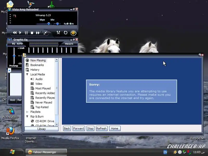Image resolution: width=208 pixels, height=156 pixels.
Task: Click the visualization icon in Winamp display
Action: pos(14,16)
